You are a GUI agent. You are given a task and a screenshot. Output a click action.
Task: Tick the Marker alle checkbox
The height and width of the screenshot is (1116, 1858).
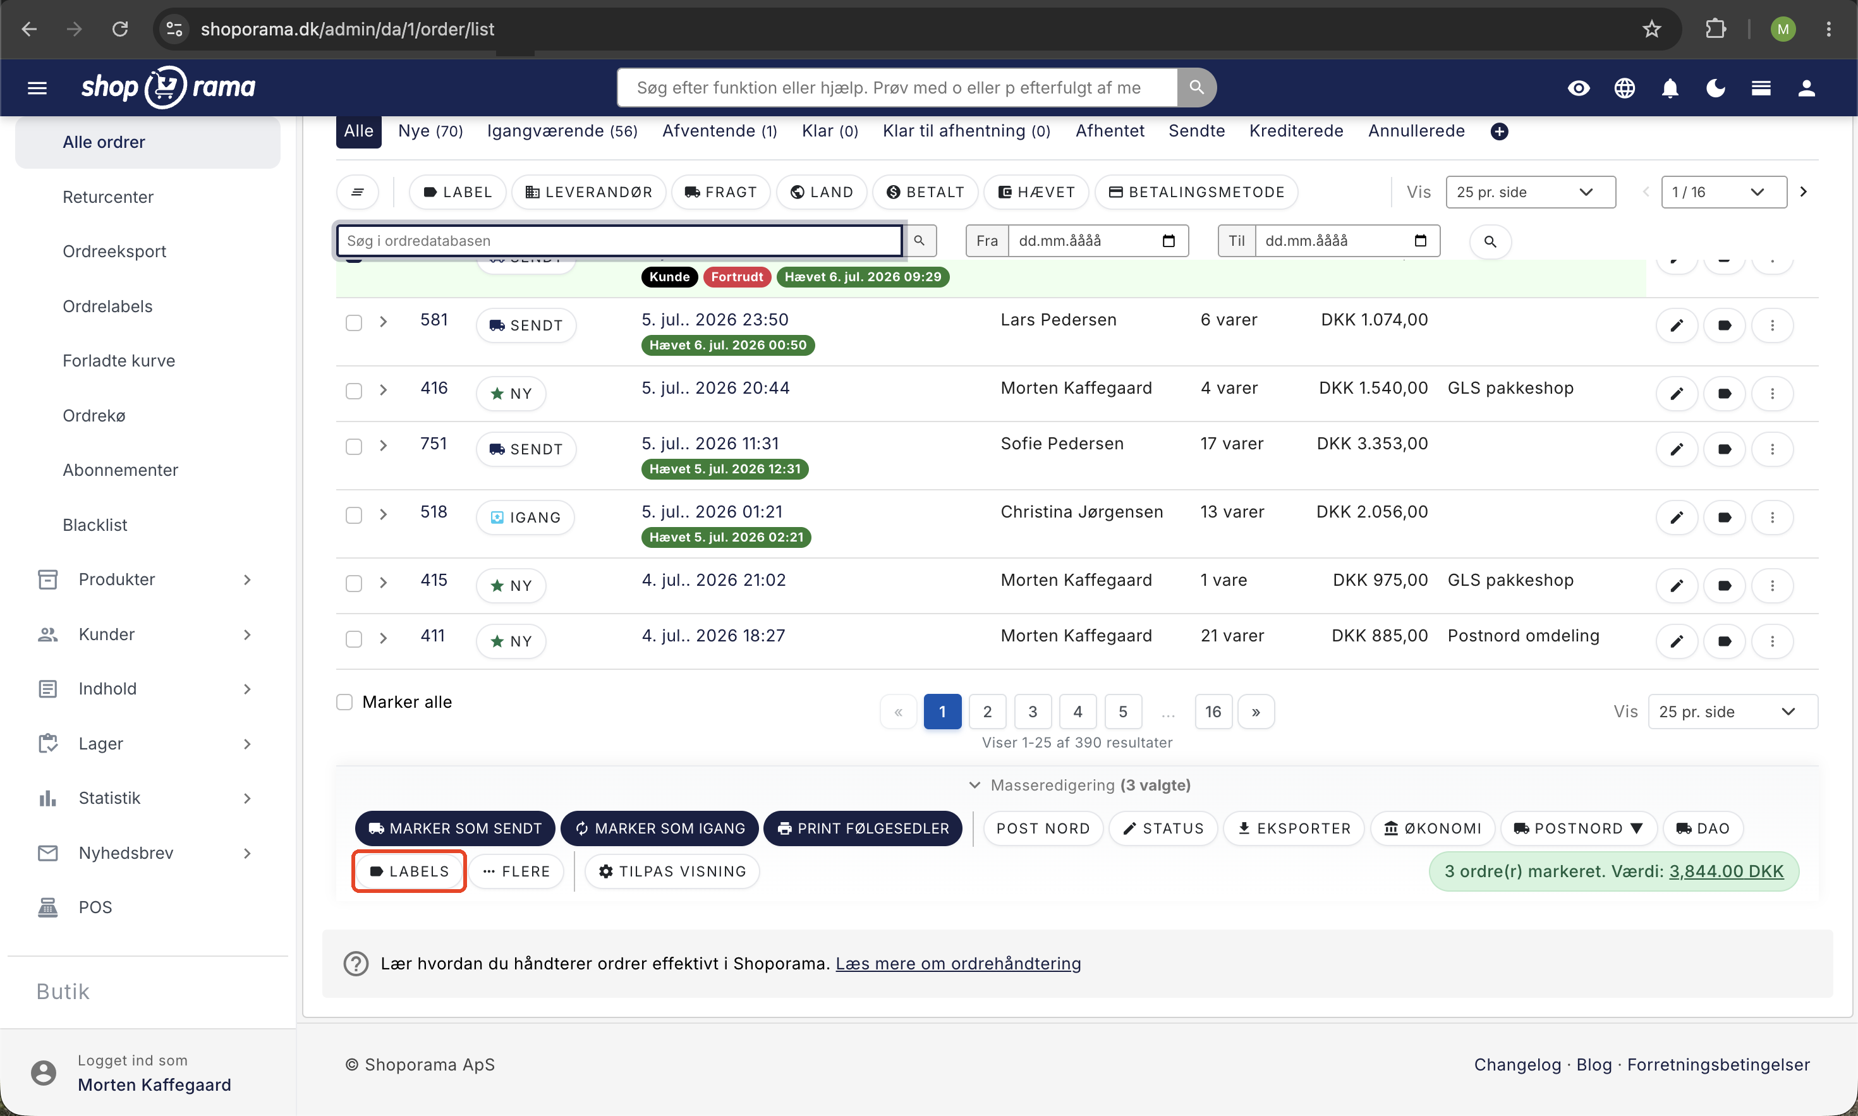(x=344, y=701)
